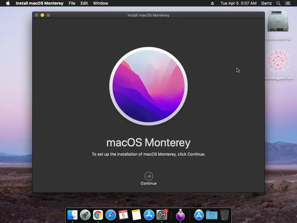The height and width of the screenshot is (223, 297).
Task: Select the Macintosh HD drive icon
Action: (x=278, y=21)
